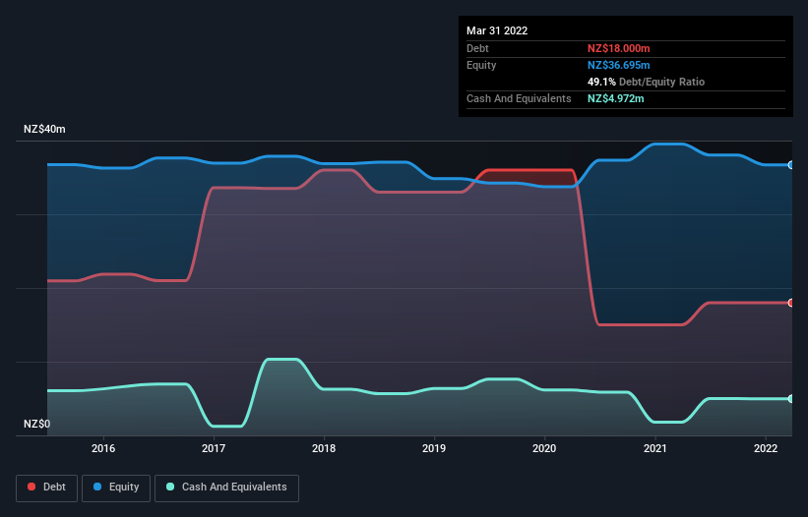The height and width of the screenshot is (517, 808).
Task: Click the teal Cash legend dot
Action: tap(170, 487)
